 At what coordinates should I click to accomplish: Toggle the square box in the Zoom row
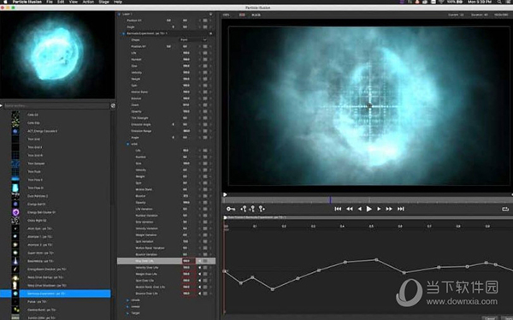[x=205, y=105]
